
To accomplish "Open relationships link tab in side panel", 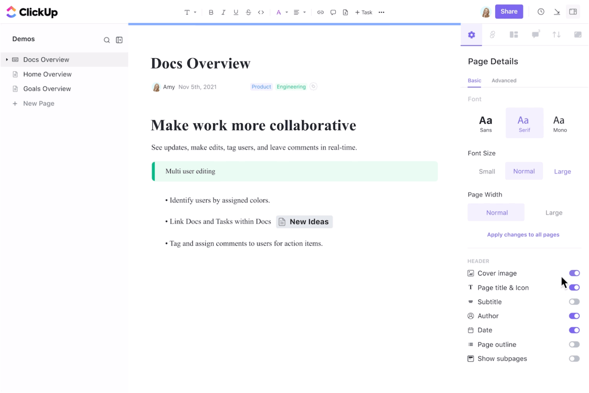I will tap(492, 35).
